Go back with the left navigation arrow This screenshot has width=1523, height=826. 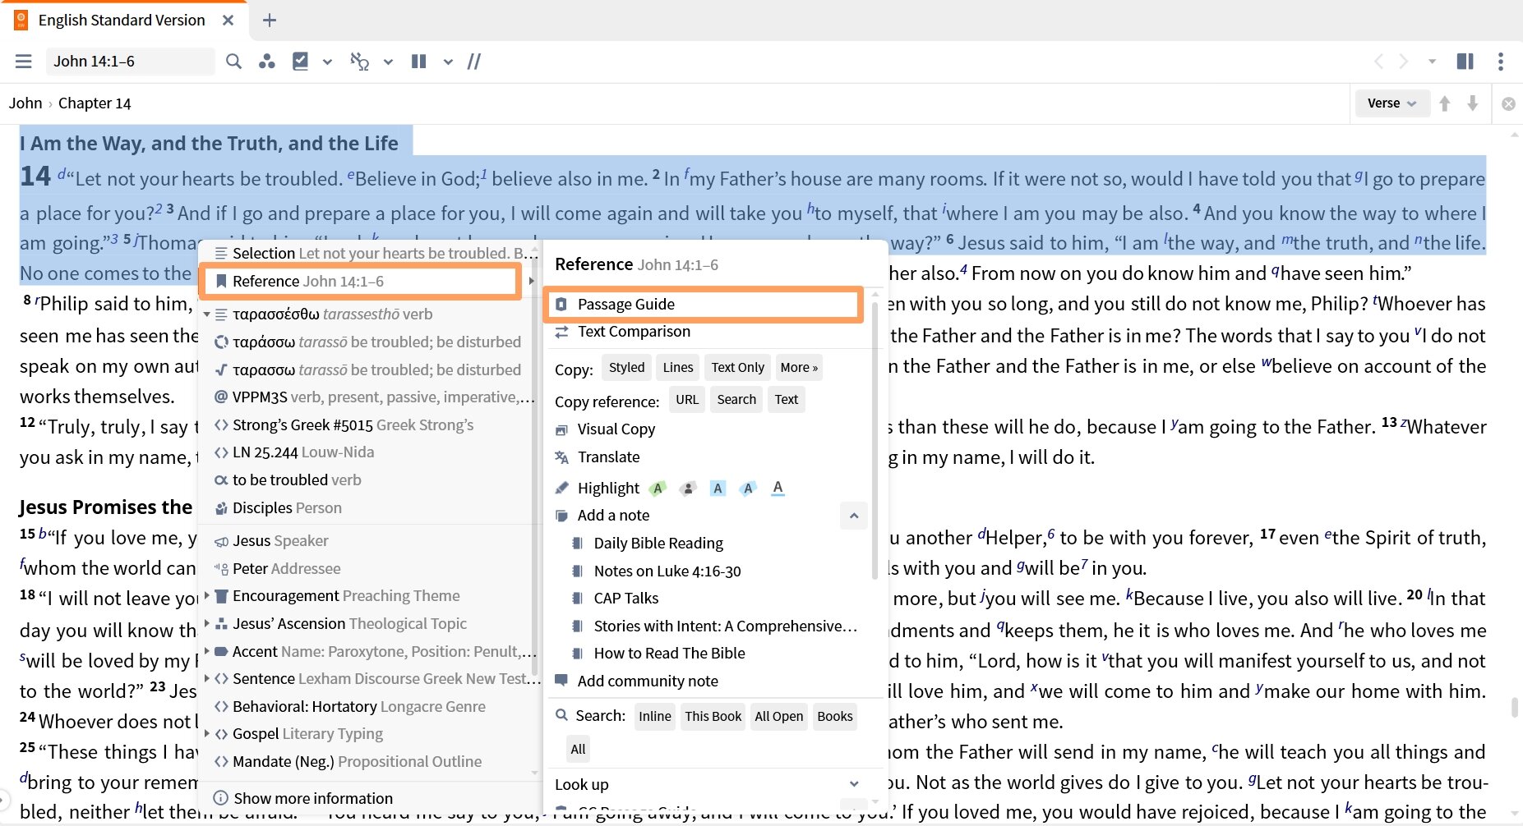(1379, 62)
